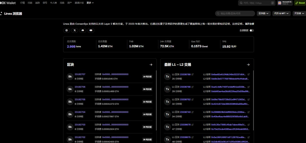Open block 23192707 link

80,74
